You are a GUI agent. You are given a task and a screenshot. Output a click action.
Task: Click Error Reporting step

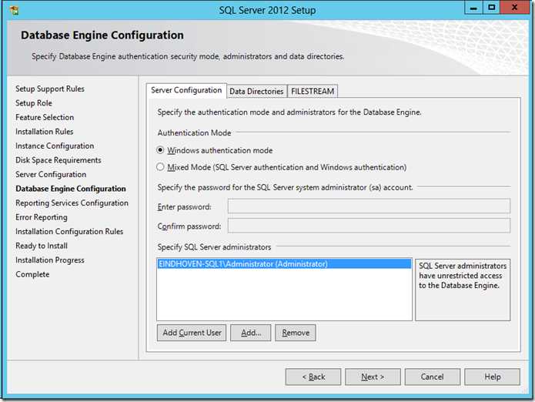42,217
